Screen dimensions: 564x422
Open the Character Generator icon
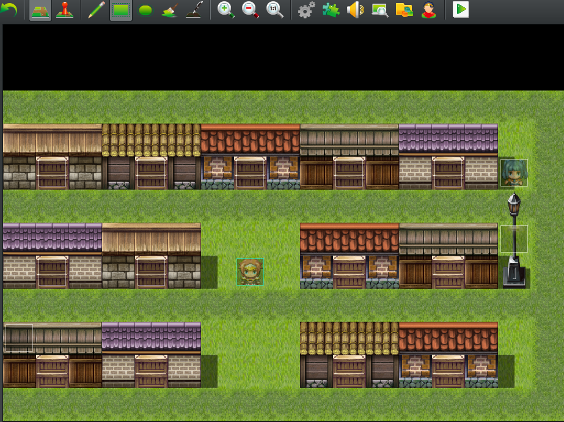(x=429, y=10)
